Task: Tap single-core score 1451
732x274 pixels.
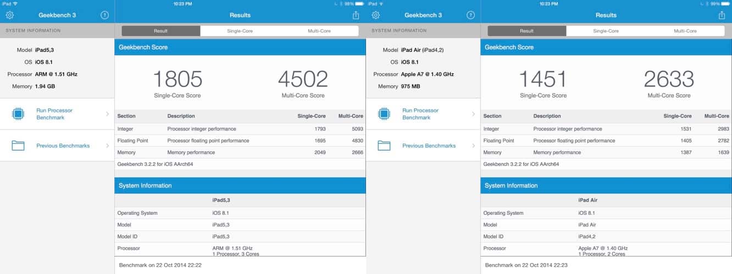Action: (x=544, y=79)
